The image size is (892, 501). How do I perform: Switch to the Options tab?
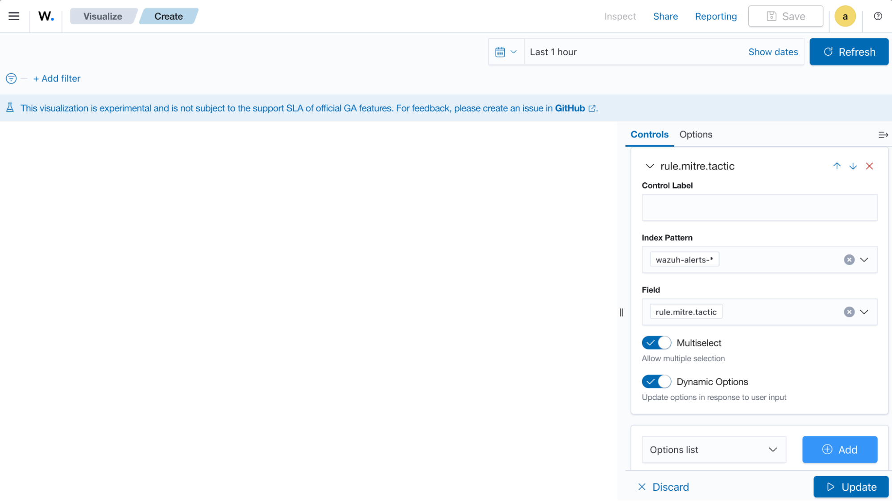[695, 135]
